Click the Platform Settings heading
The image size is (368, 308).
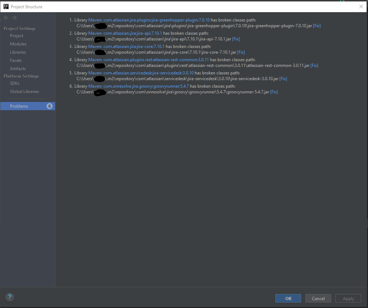[21, 76]
